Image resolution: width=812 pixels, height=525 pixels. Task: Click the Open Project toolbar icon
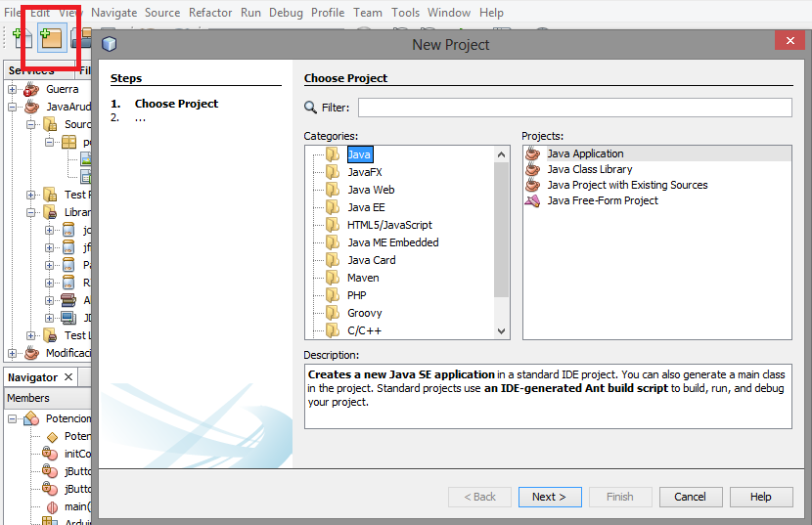point(81,40)
